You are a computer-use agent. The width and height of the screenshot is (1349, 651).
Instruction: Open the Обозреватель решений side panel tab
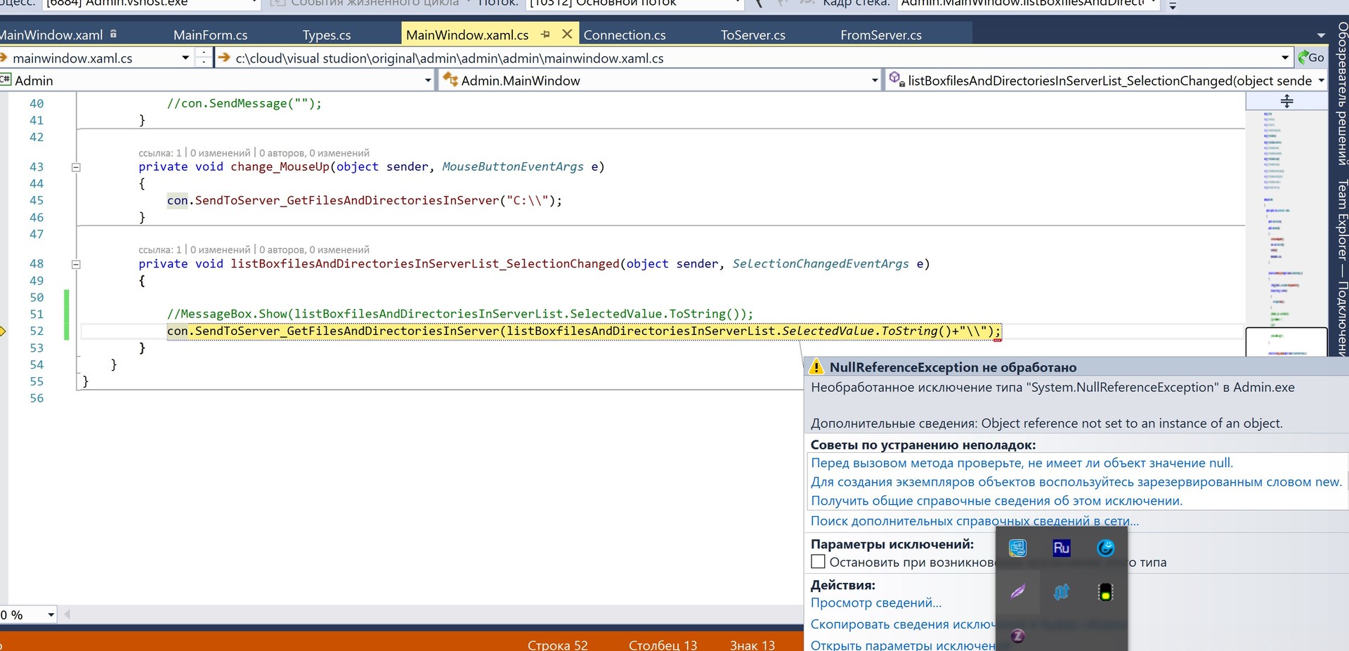pyautogui.click(x=1341, y=93)
